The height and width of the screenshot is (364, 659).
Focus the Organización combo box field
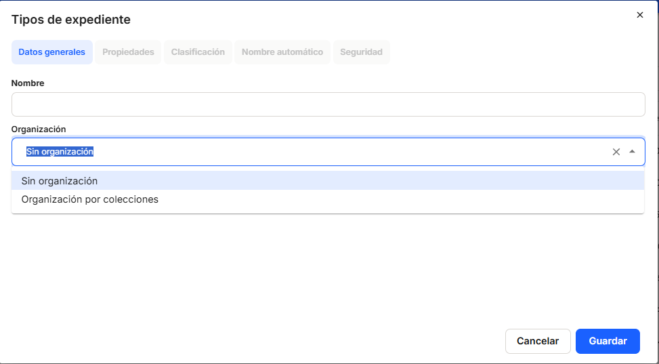pos(339,152)
